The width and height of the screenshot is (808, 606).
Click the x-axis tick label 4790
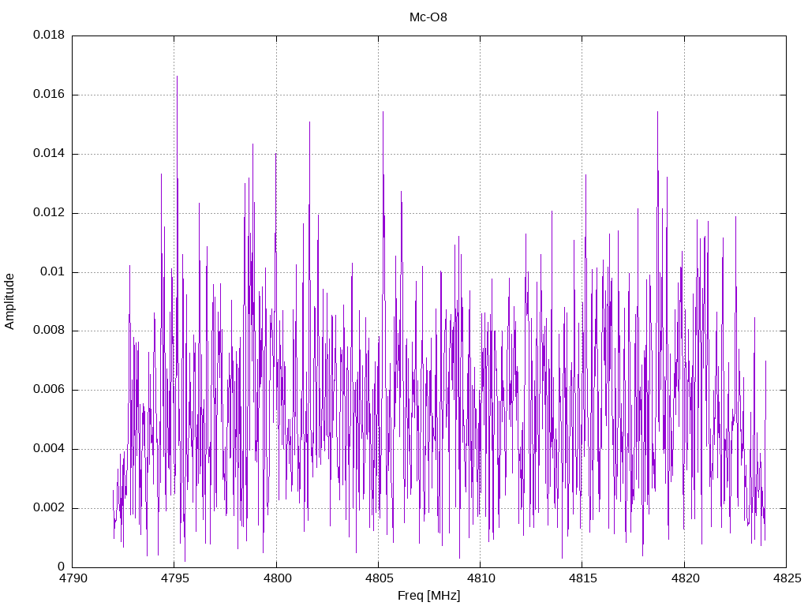(x=73, y=578)
